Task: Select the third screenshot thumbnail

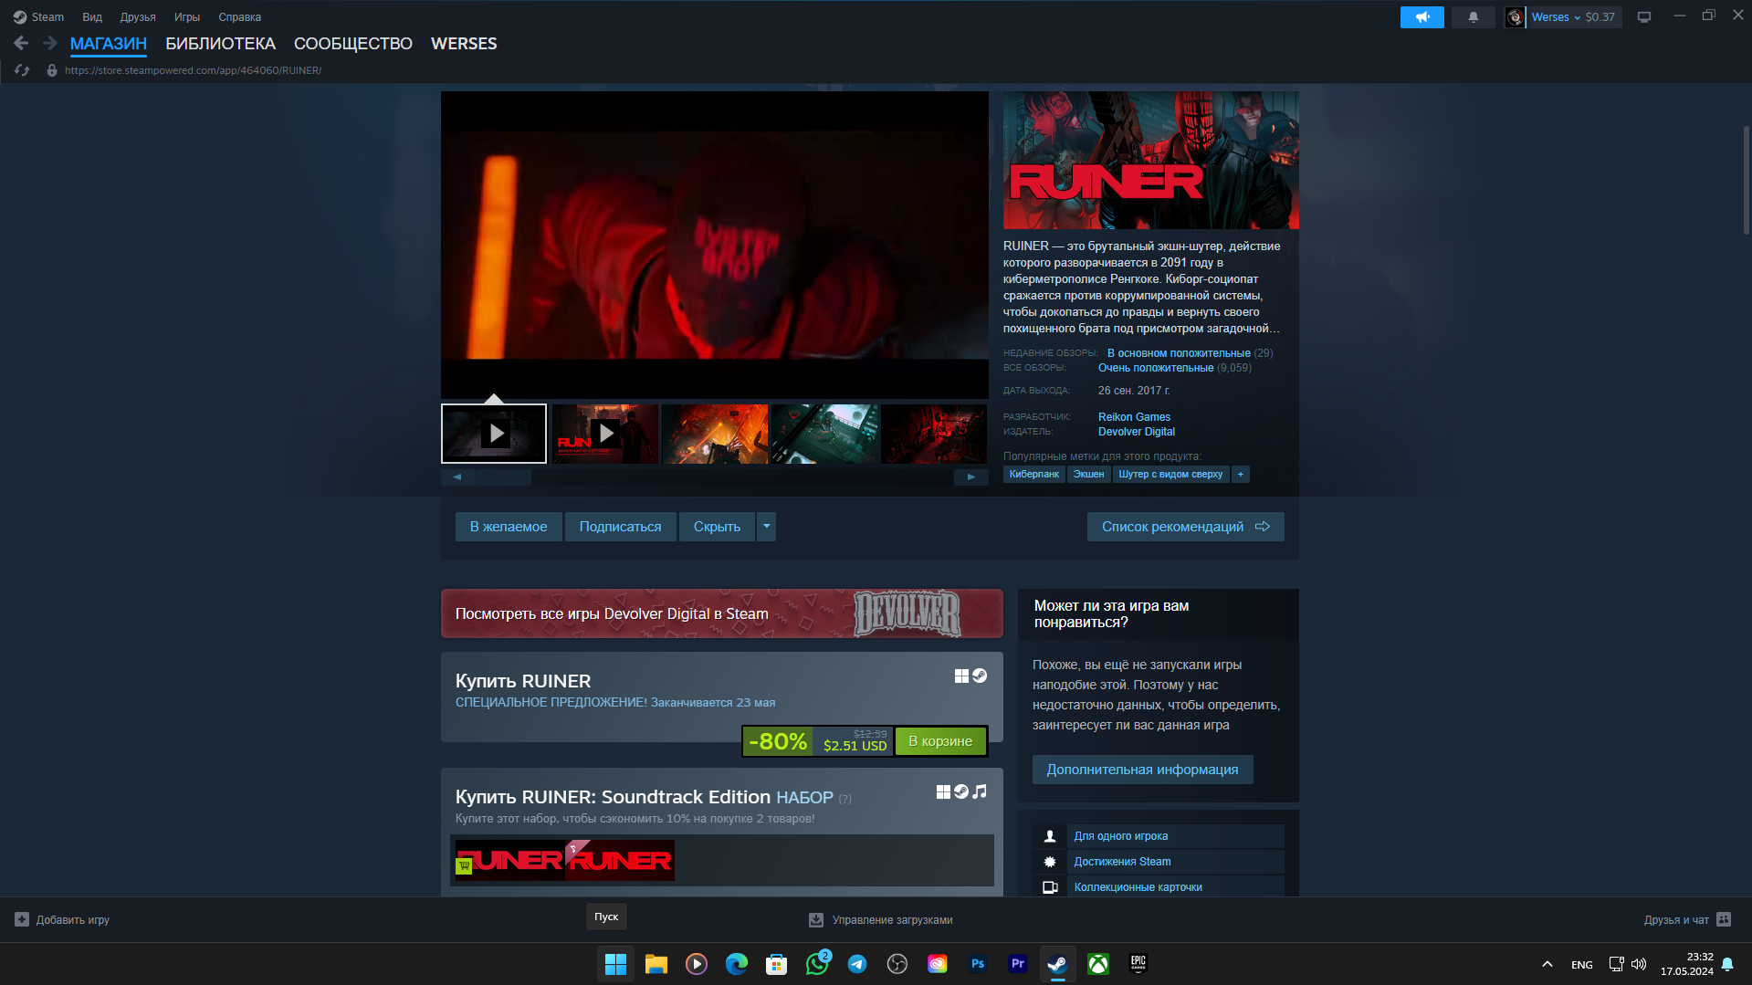Action: tap(714, 434)
